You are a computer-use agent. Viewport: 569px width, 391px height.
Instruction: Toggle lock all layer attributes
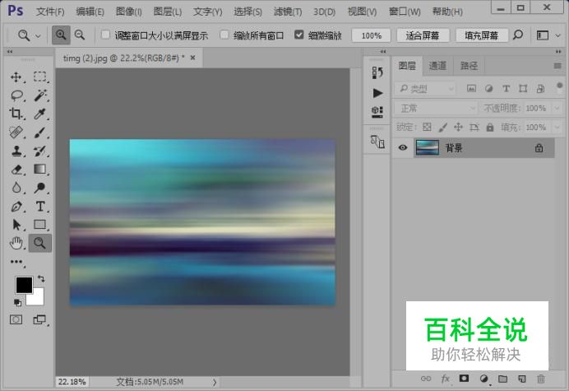point(490,128)
